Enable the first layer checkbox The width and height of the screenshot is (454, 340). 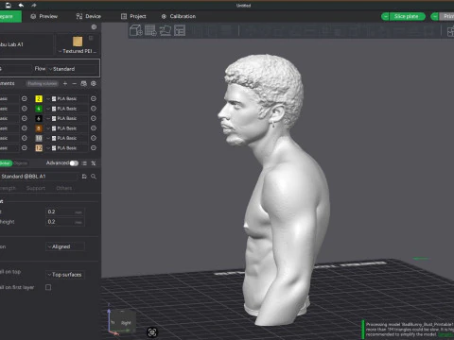(48, 287)
